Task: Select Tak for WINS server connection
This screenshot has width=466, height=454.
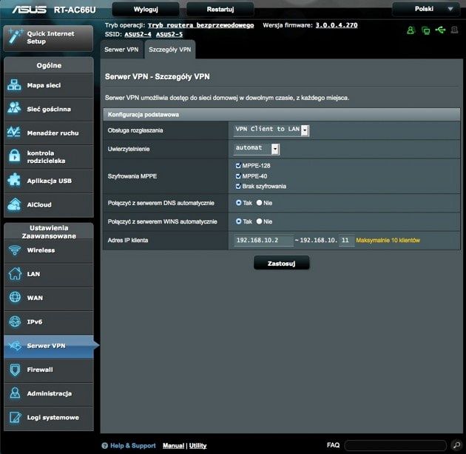Action: [238, 221]
